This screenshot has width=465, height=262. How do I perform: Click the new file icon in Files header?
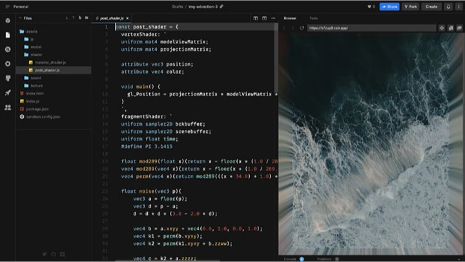tap(80, 18)
